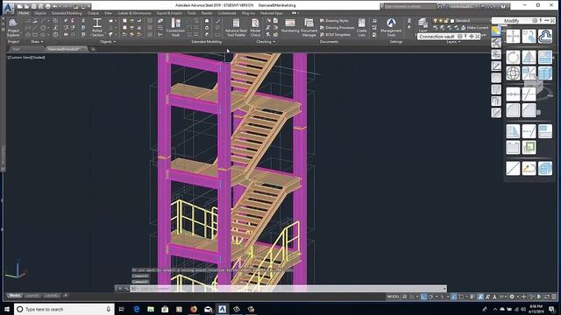Open Advance Steel Tool Palette
The width and height of the screenshot is (561, 315).
coord(236,28)
